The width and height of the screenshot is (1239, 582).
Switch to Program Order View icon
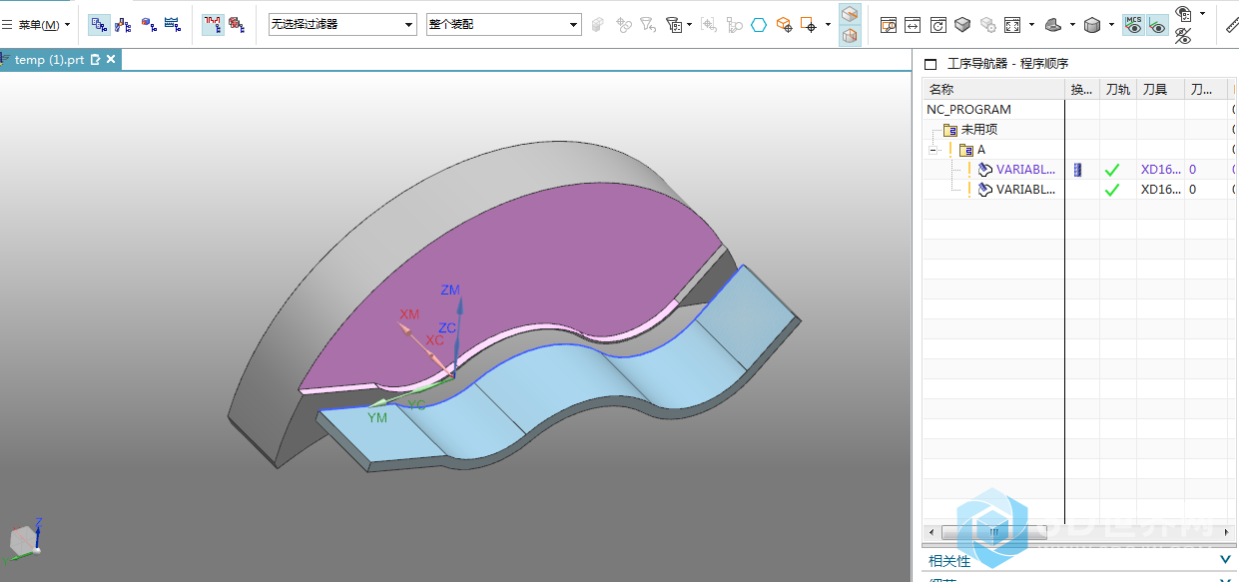100,24
